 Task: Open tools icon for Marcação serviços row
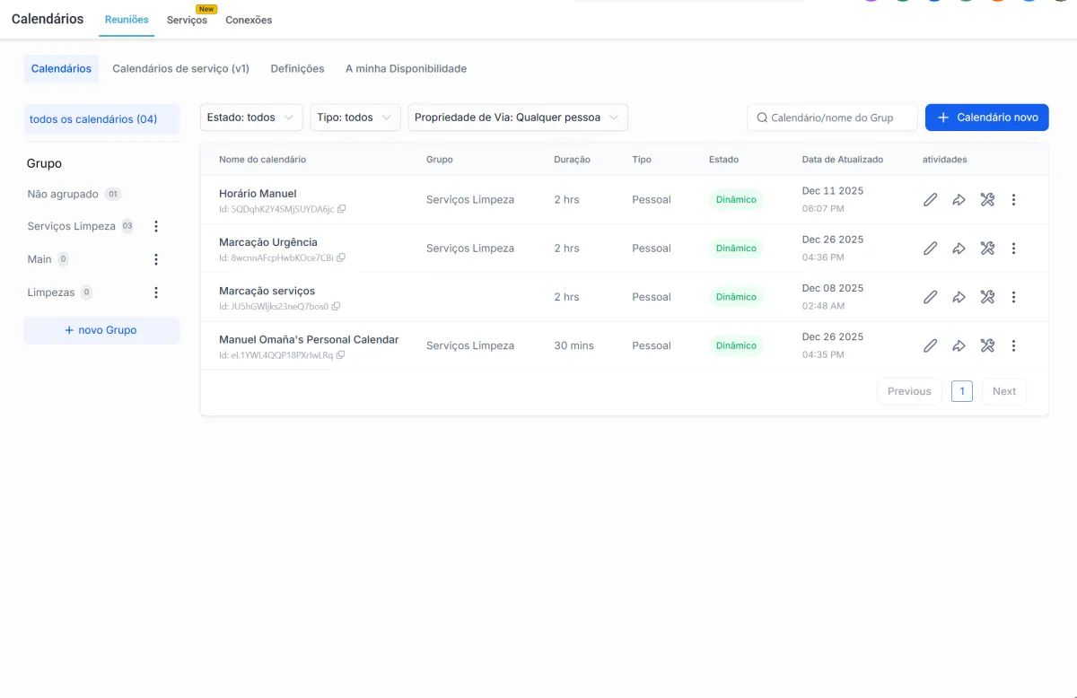987,297
